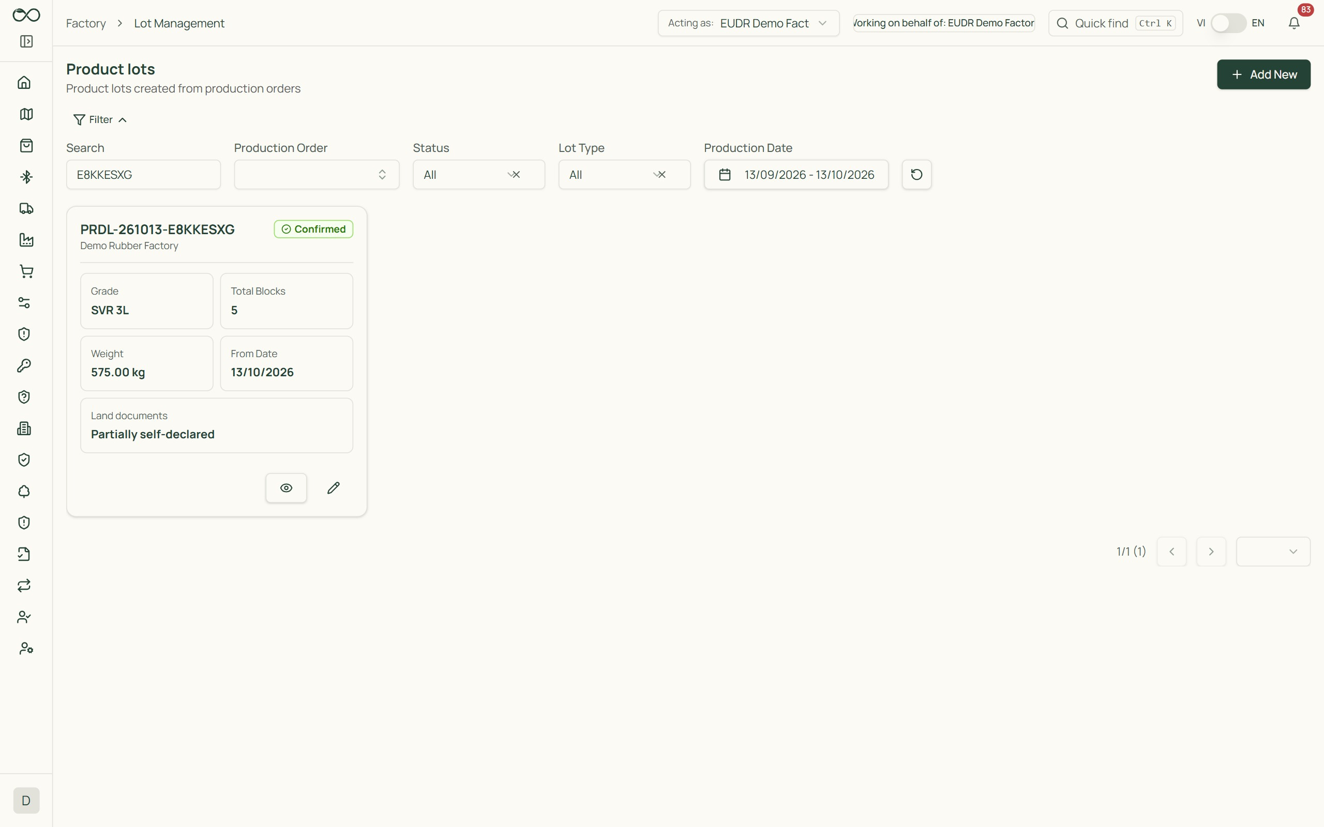Click the Add New button

1263,74
